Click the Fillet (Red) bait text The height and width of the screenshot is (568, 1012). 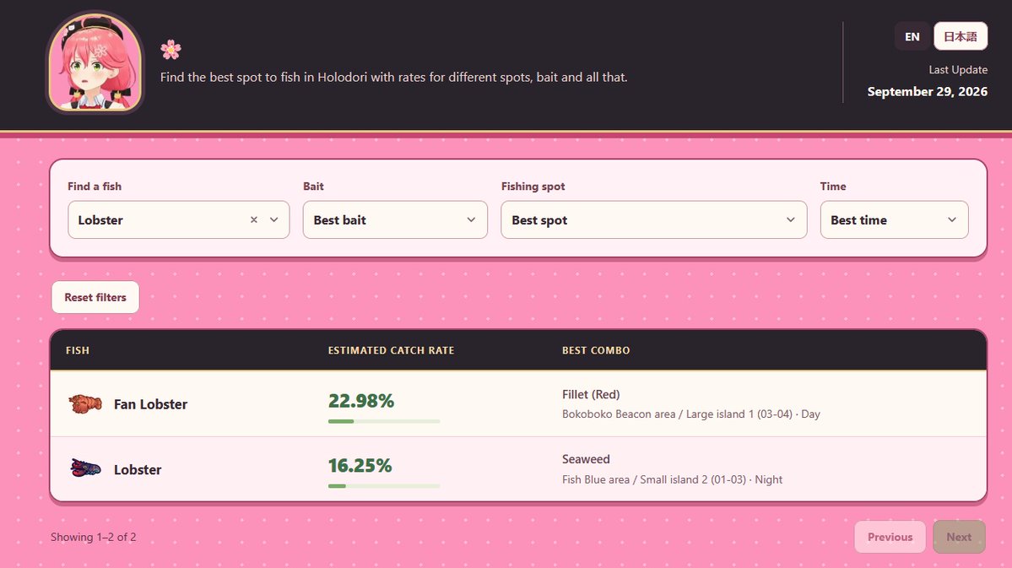coord(591,394)
